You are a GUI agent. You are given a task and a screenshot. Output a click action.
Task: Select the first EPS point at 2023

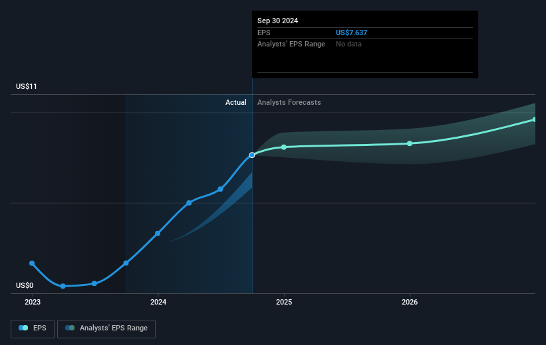(x=32, y=263)
